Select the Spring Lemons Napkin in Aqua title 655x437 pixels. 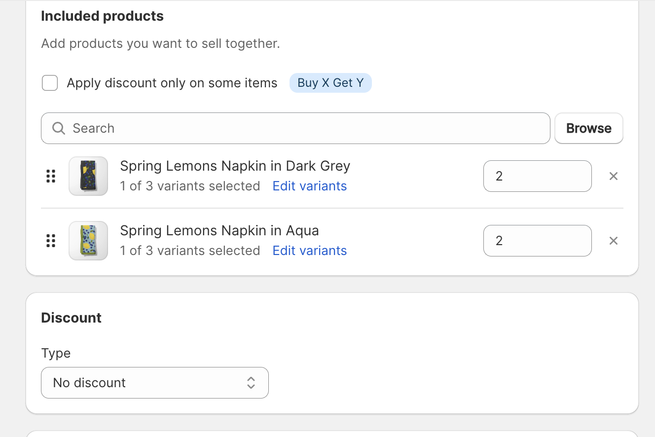(x=219, y=230)
